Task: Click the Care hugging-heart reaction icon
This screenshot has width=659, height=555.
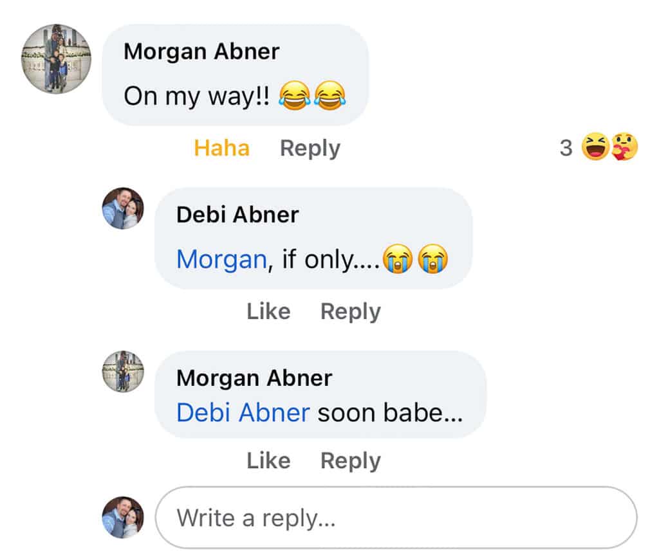Action: [624, 147]
